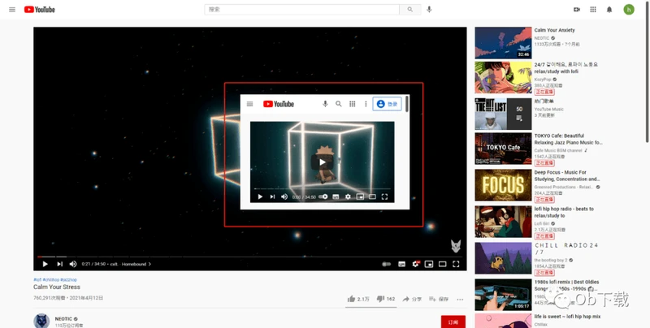The height and width of the screenshot is (328, 650).
Task: Click the NEOTIC watermark logo in video
Action: pyautogui.click(x=456, y=246)
